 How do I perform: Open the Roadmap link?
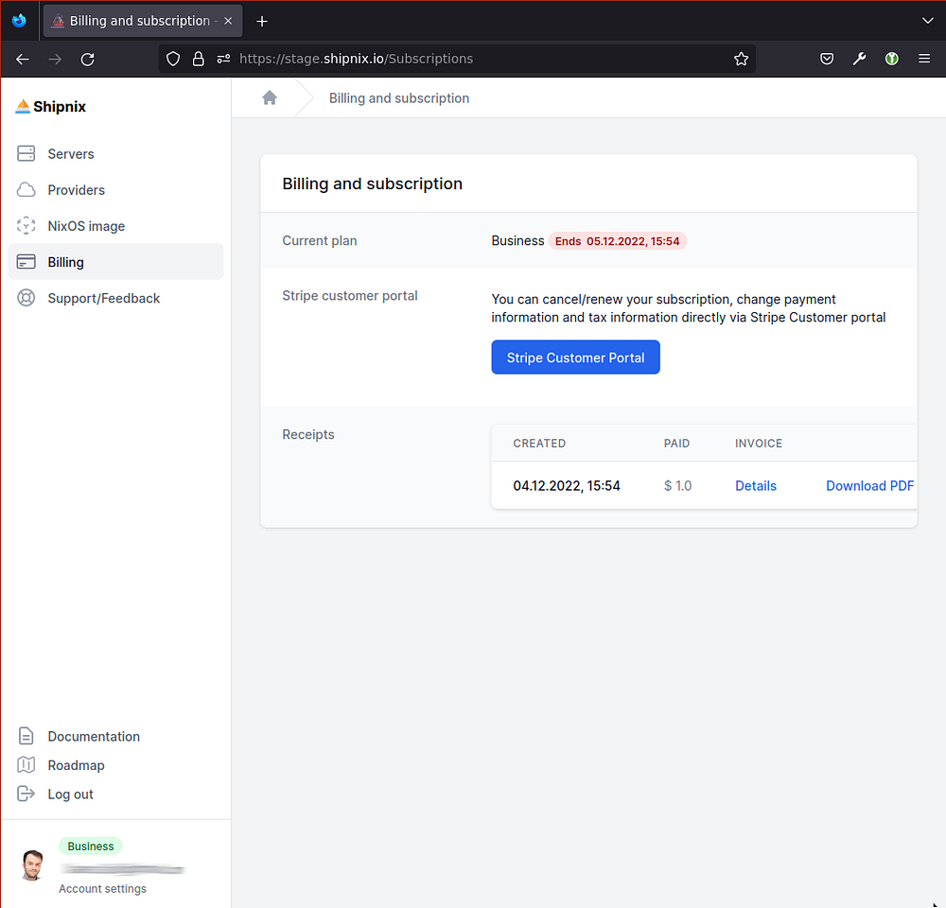coord(76,765)
